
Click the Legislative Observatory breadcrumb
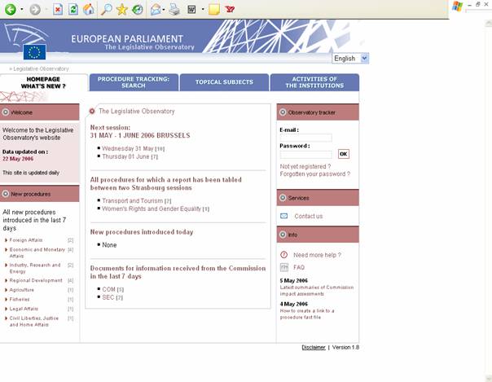41,68
